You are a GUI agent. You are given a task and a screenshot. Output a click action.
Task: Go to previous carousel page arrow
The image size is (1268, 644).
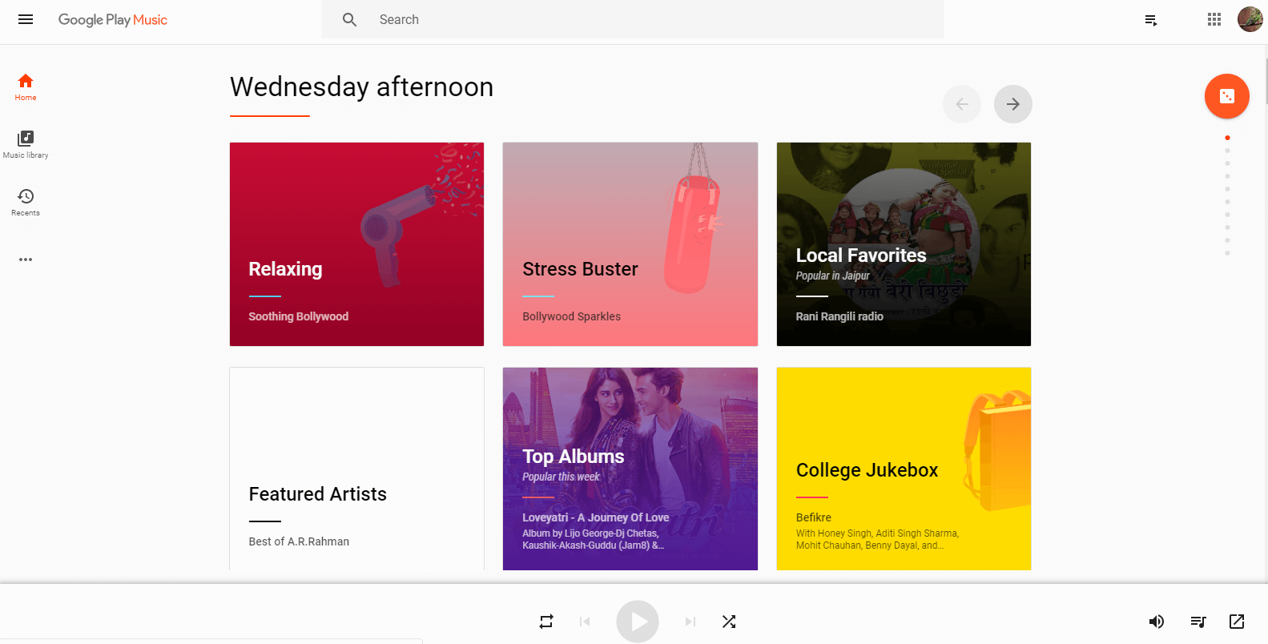[962, 104]
